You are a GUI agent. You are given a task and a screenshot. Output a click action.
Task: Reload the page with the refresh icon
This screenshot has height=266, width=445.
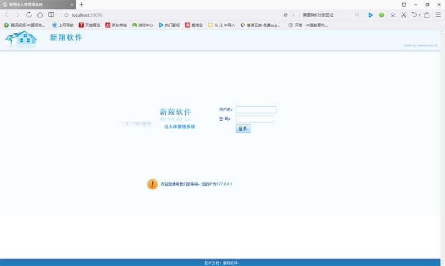(29, 15)
